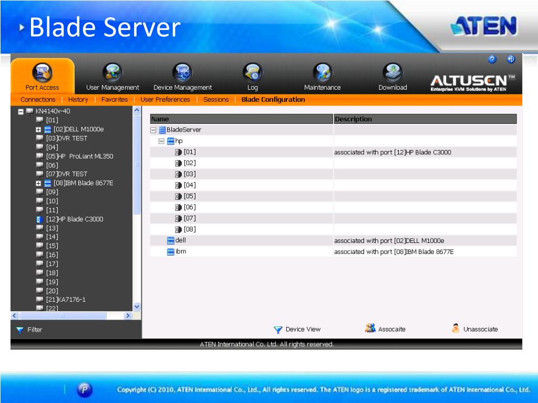Click the sidebar scroll down arrow

coord(137,306)
